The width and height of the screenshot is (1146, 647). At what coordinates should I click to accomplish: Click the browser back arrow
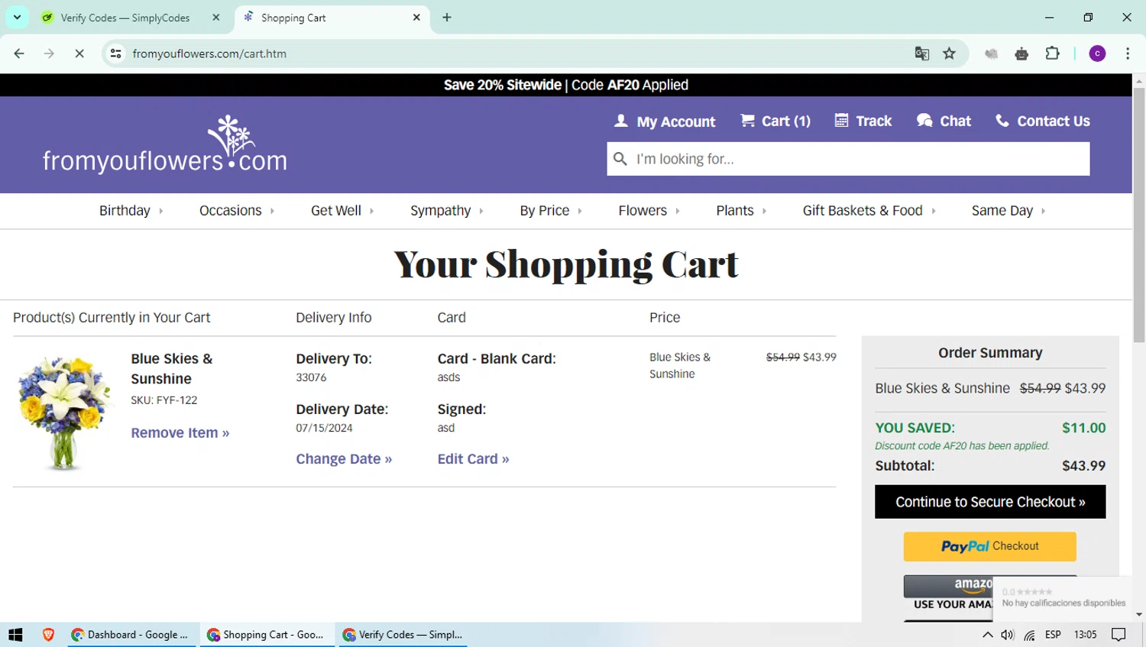tap(19, 53)
